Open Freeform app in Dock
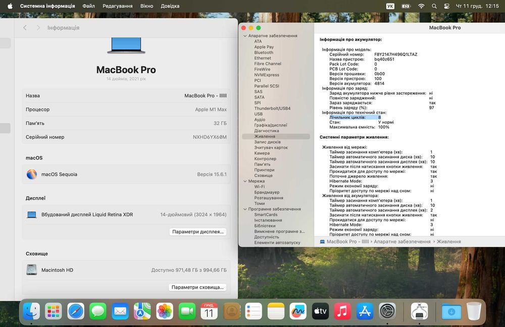Screen dimensions: 505x327 click(298, 311)
